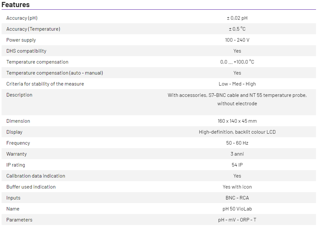Select the 54 IP rating value
This screenshot has width=317, height=226.
click(237, 165)
